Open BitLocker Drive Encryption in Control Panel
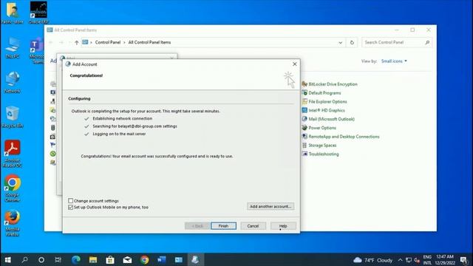 [333, 84]
